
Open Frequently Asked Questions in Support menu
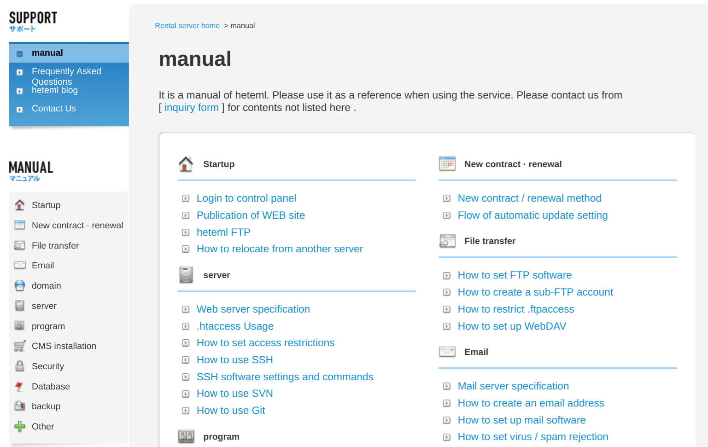[x=66, y=76]
